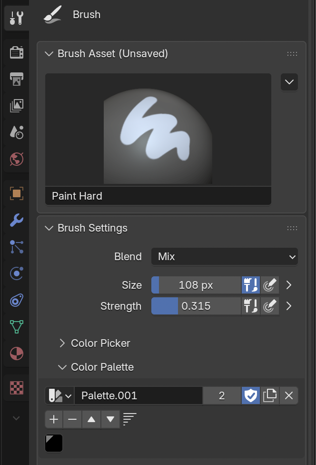Toggle the fake user shield for Palette.001
Image resolution: width=316 pixels, height=465 pixels.
[250, 395]
